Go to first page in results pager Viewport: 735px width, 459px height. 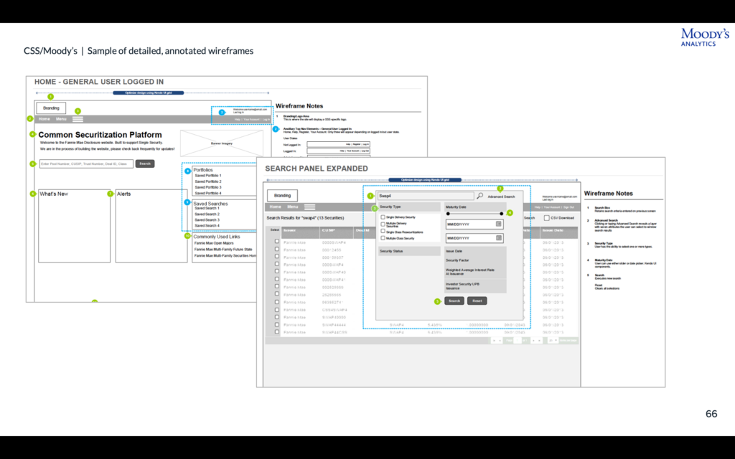tap(494, 341)
